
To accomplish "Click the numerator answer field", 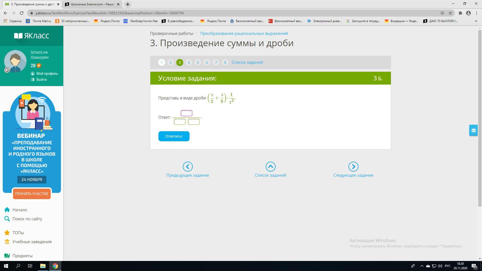I will [x=187, y=113].
